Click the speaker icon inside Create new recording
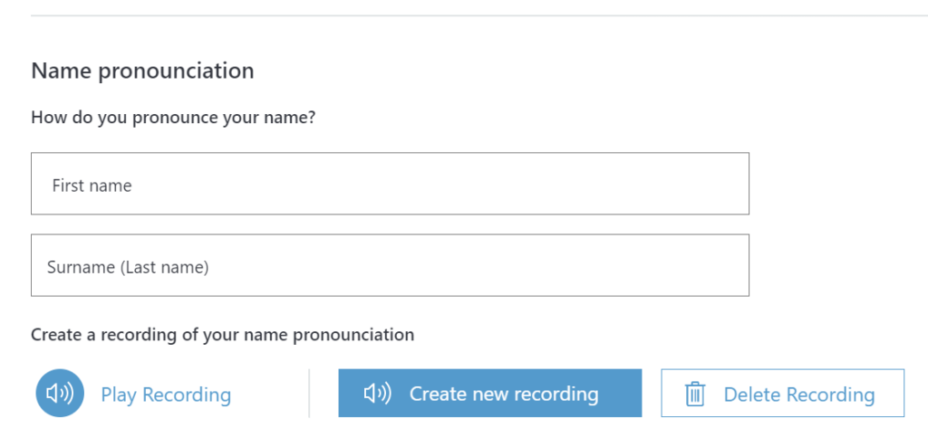Image resolution: width=928 pixels, height=438 pixels. point(378,394)
